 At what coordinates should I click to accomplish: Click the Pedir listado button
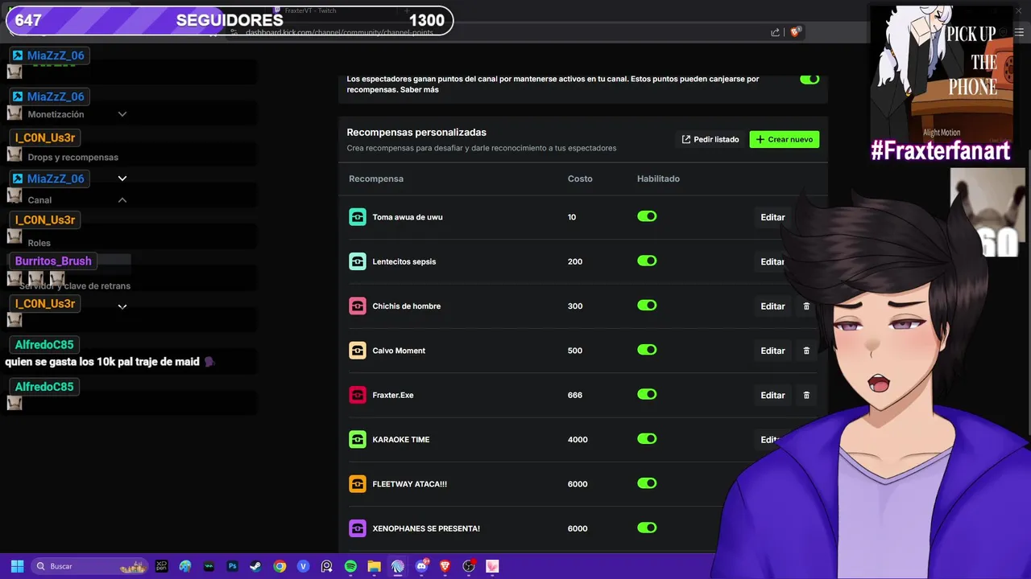710,139
